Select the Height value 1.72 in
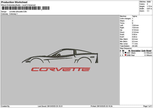Viewport: 153px width, 108px height. [149, 6]
